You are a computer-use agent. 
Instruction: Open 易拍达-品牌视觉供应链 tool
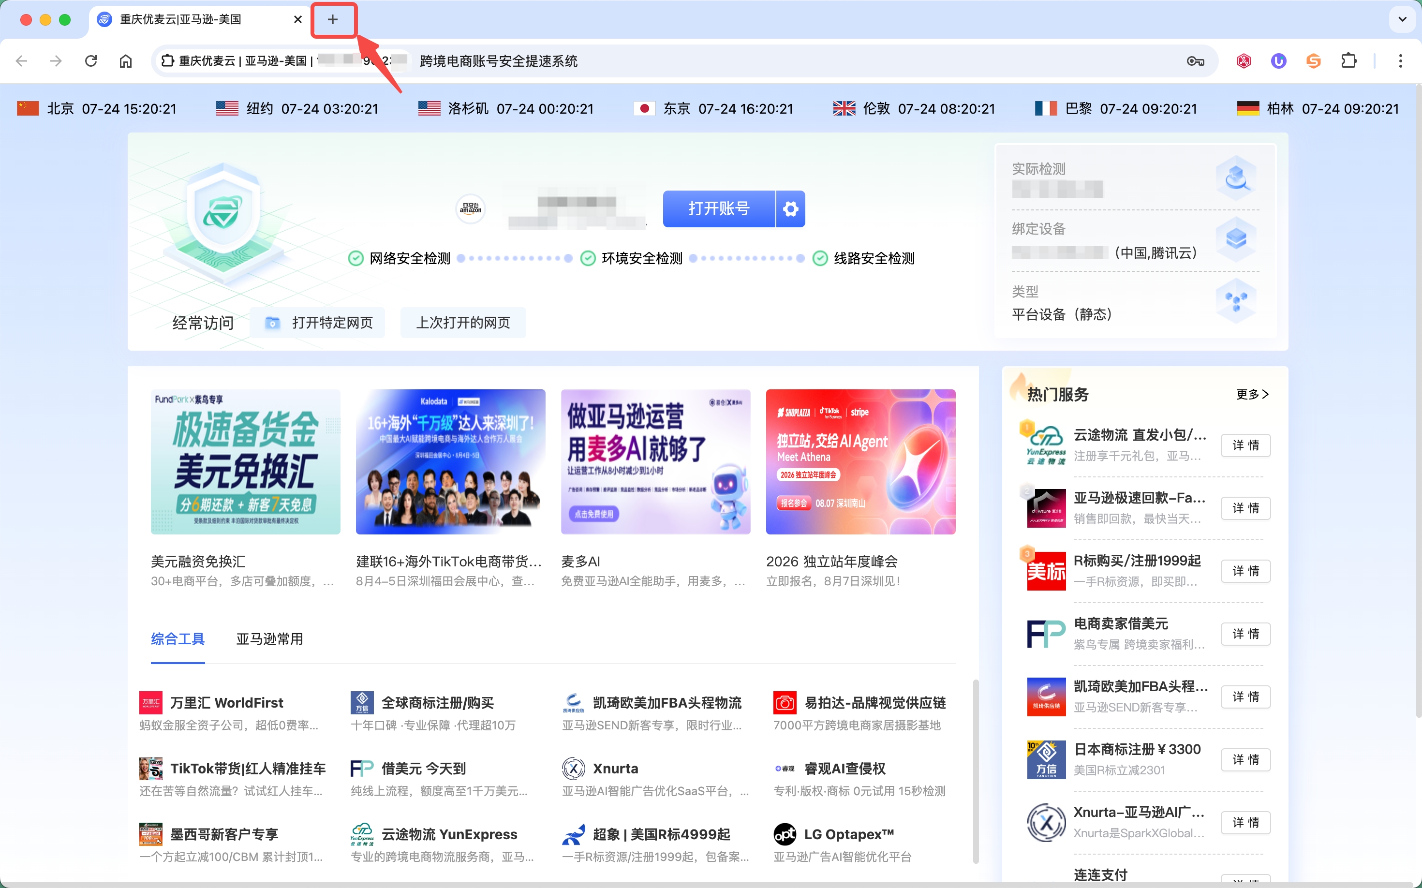pos(860,713)
